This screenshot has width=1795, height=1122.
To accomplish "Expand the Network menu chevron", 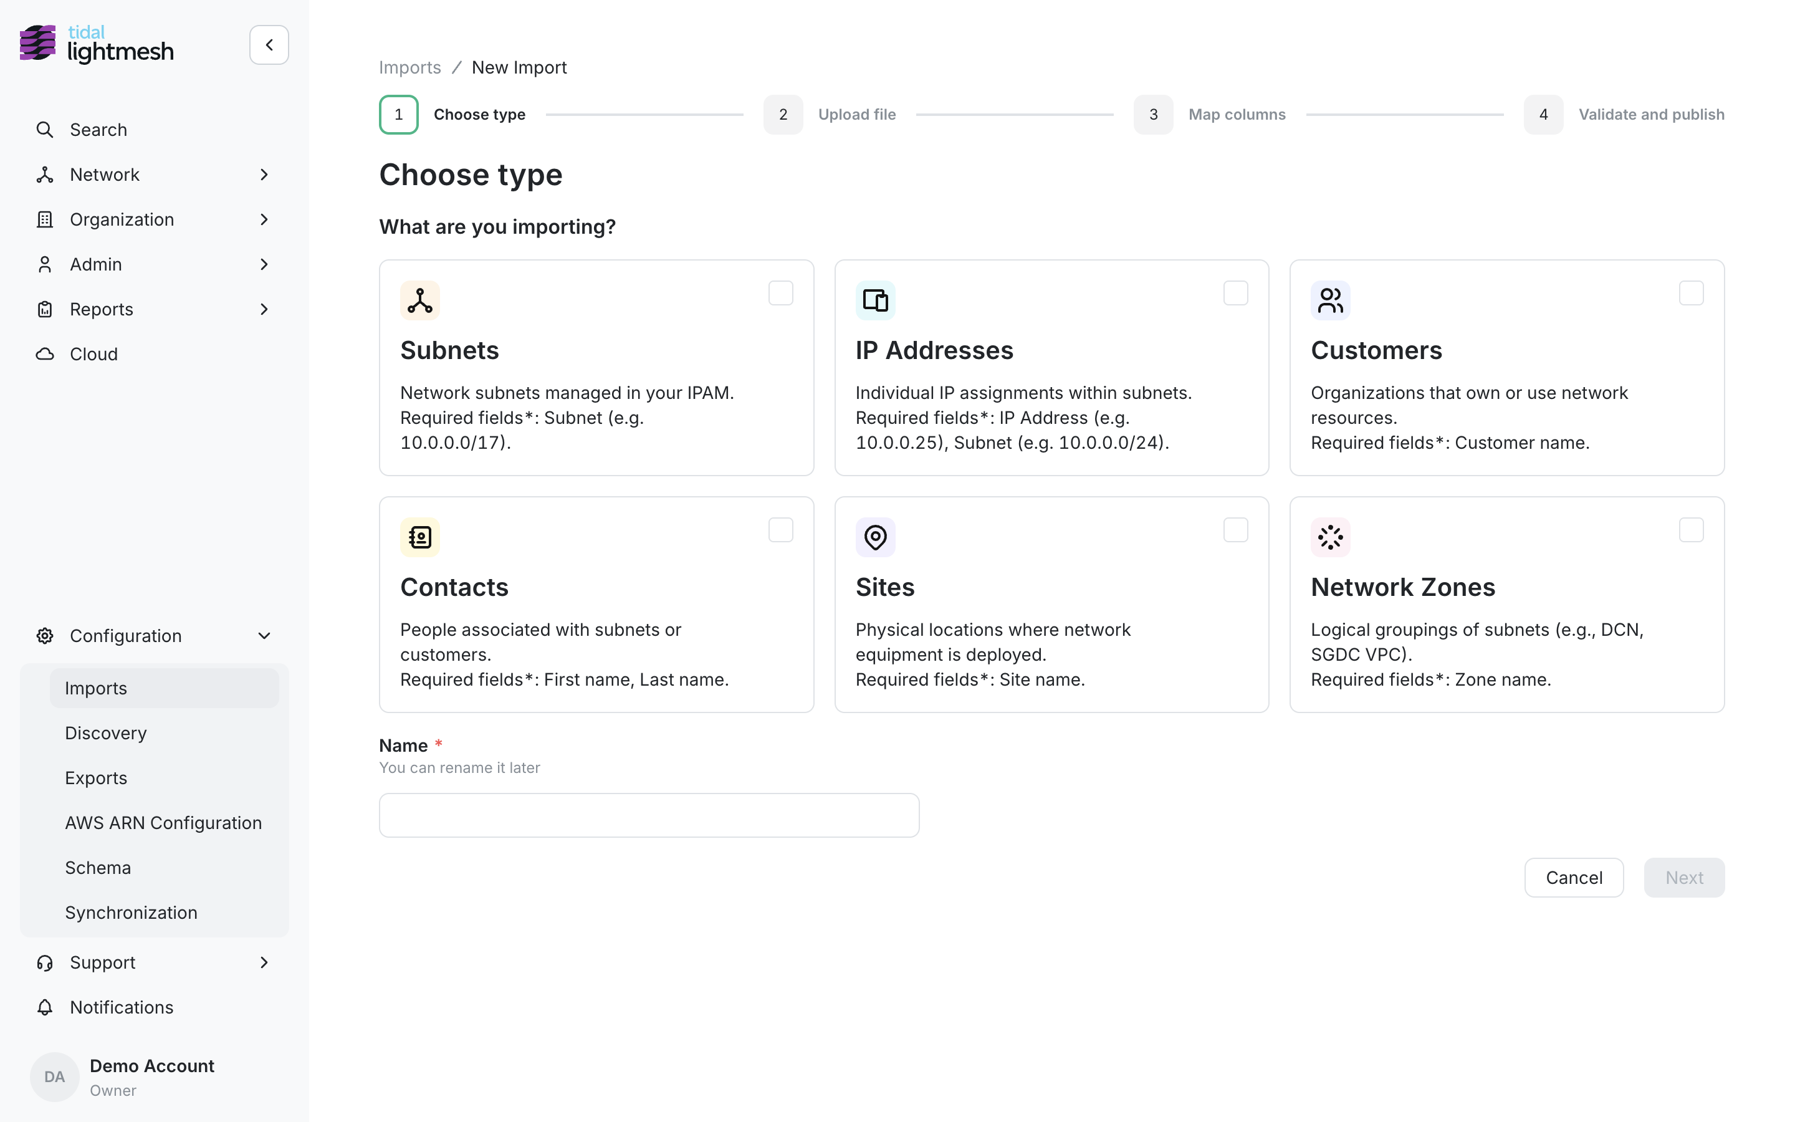I will tap(264, 175).
